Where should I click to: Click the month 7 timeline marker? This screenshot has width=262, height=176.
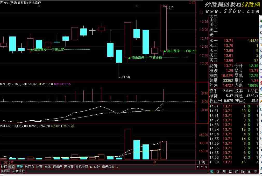[155, 162]
